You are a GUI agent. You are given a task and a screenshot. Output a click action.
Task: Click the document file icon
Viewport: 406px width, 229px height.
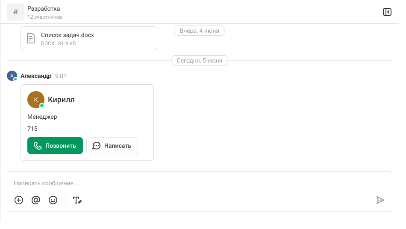tap(31, 38)
